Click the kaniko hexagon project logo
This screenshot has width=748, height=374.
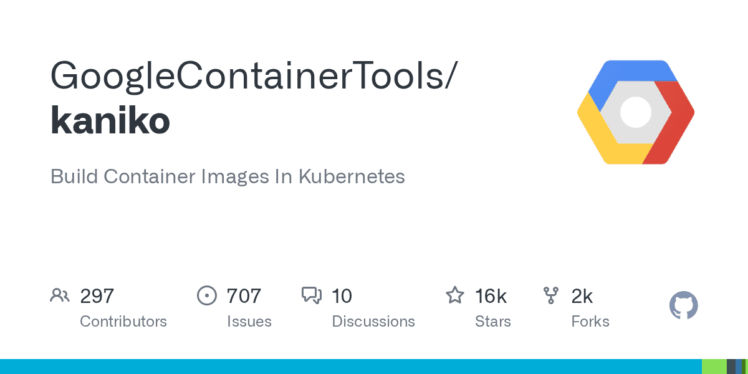point(636,112)
